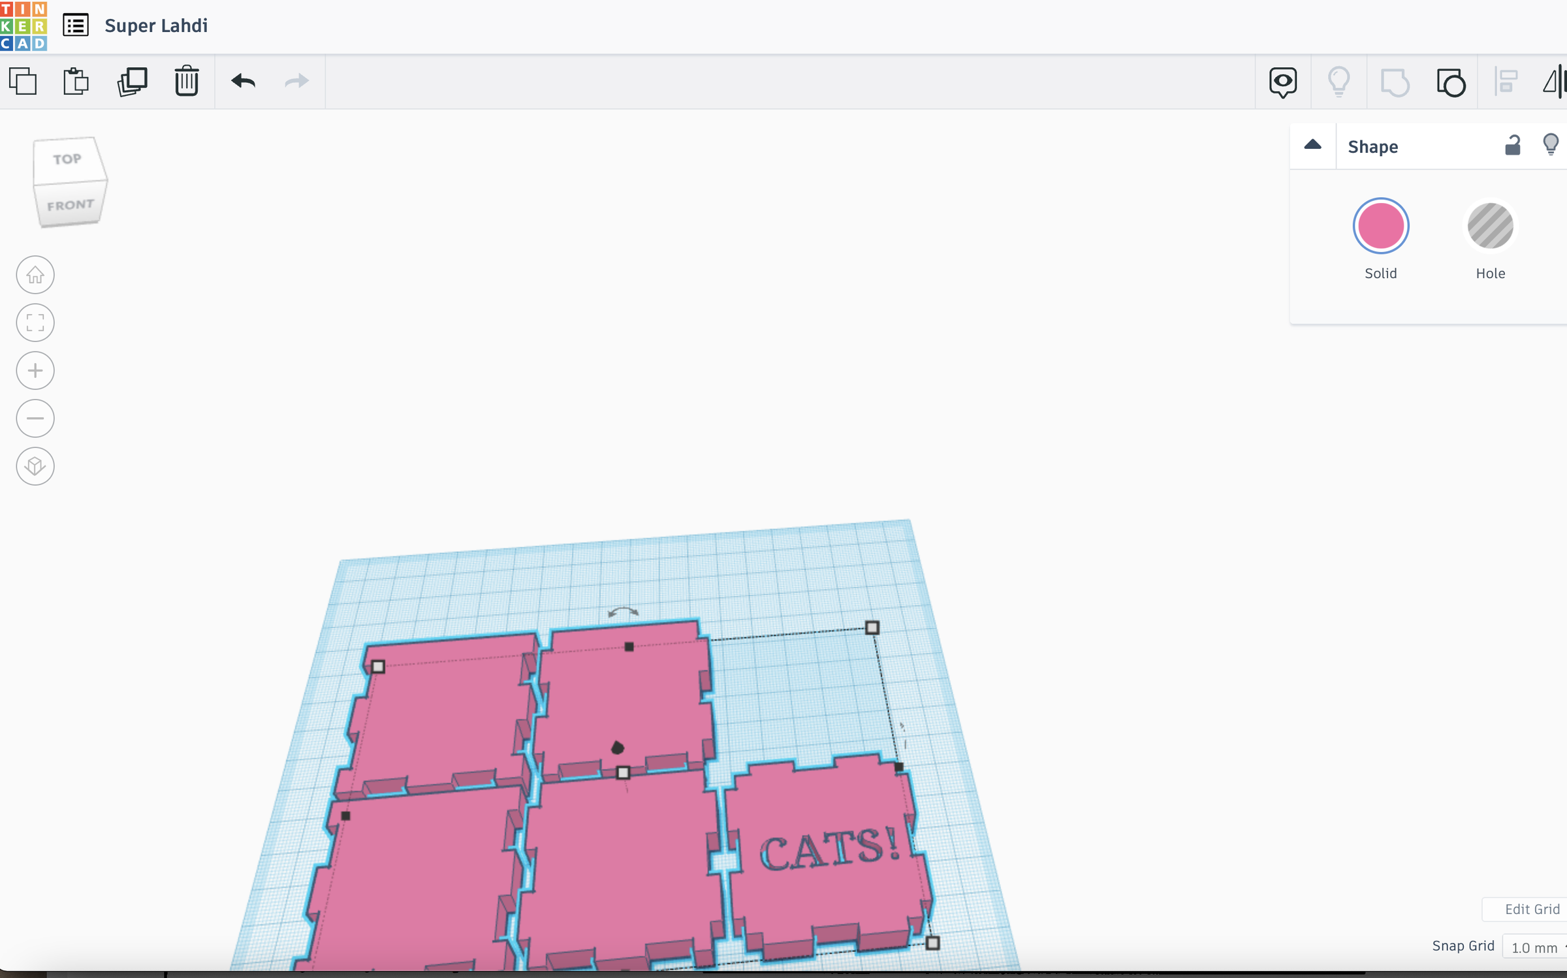Open the designs list menu
1567x978 pixels.
coord(75,25)
